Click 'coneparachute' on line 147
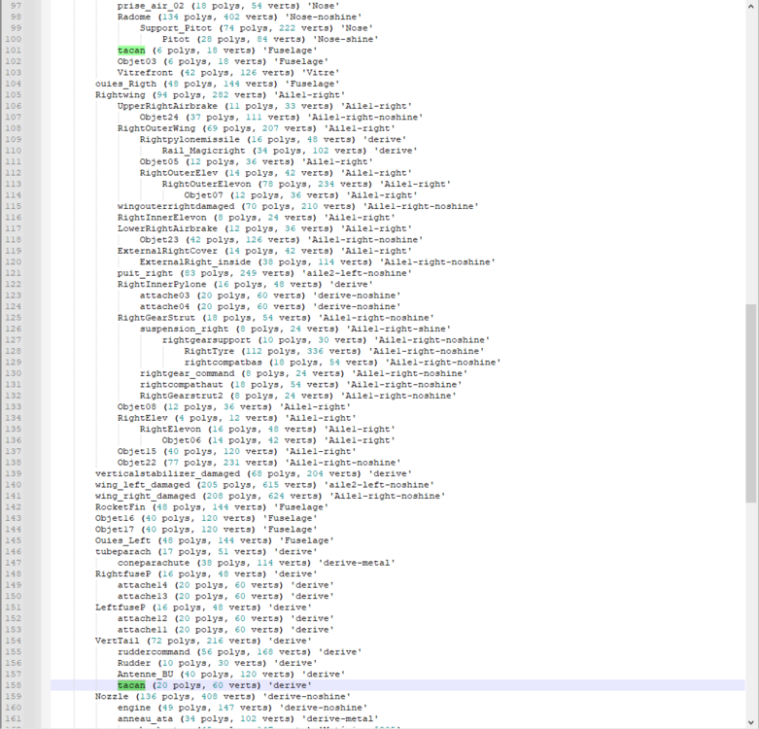 154,563
